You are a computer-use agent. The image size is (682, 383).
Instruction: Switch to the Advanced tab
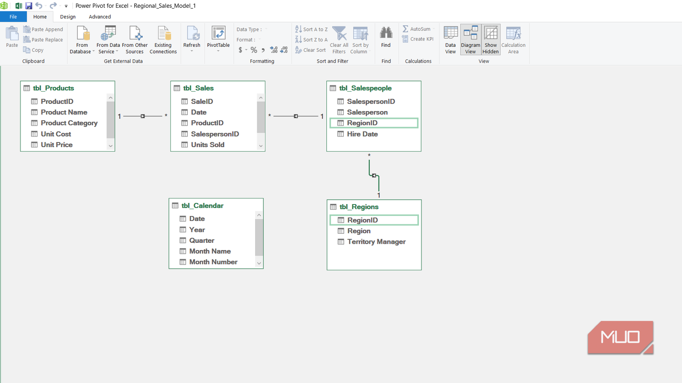100,17
